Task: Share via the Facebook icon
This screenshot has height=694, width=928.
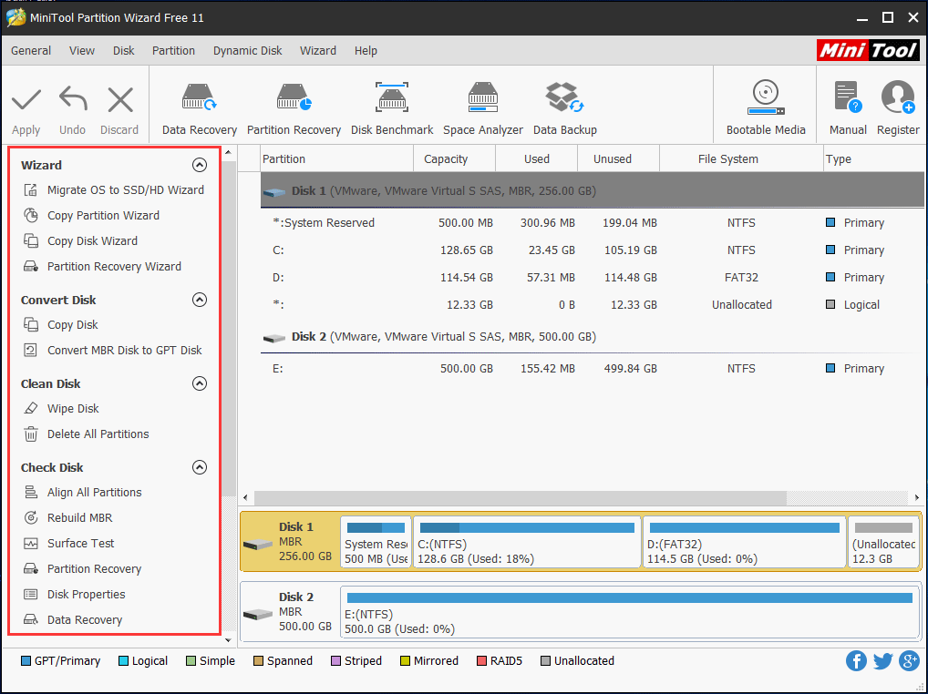Action: 856,661
